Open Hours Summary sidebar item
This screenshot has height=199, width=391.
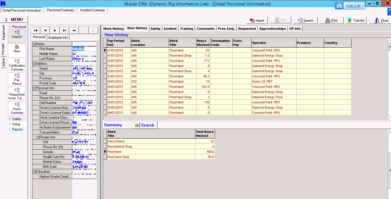(17, 108)
